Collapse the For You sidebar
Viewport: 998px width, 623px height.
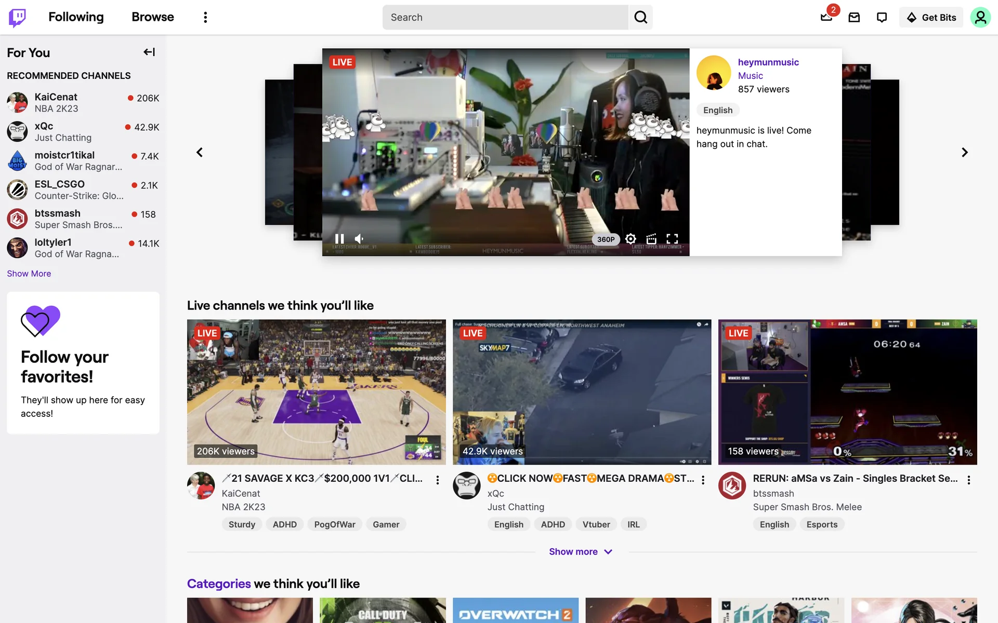pos(149,52)
